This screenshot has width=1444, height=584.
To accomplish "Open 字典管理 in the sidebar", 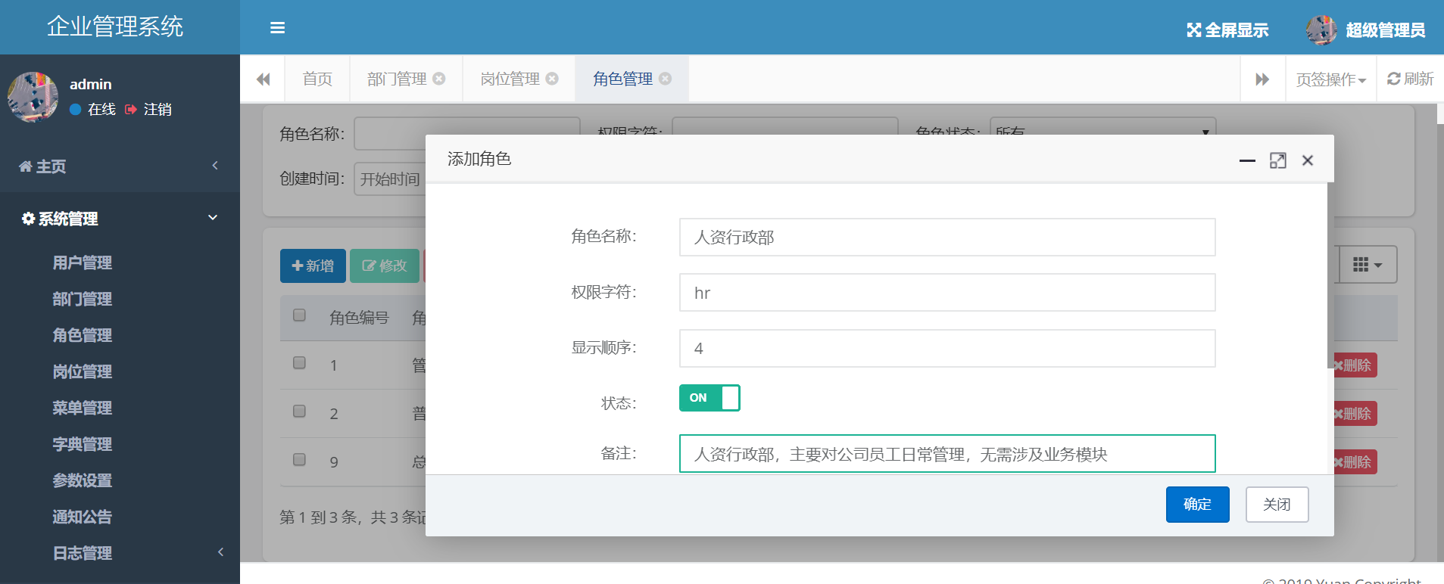I will click(x=82, y=444).
